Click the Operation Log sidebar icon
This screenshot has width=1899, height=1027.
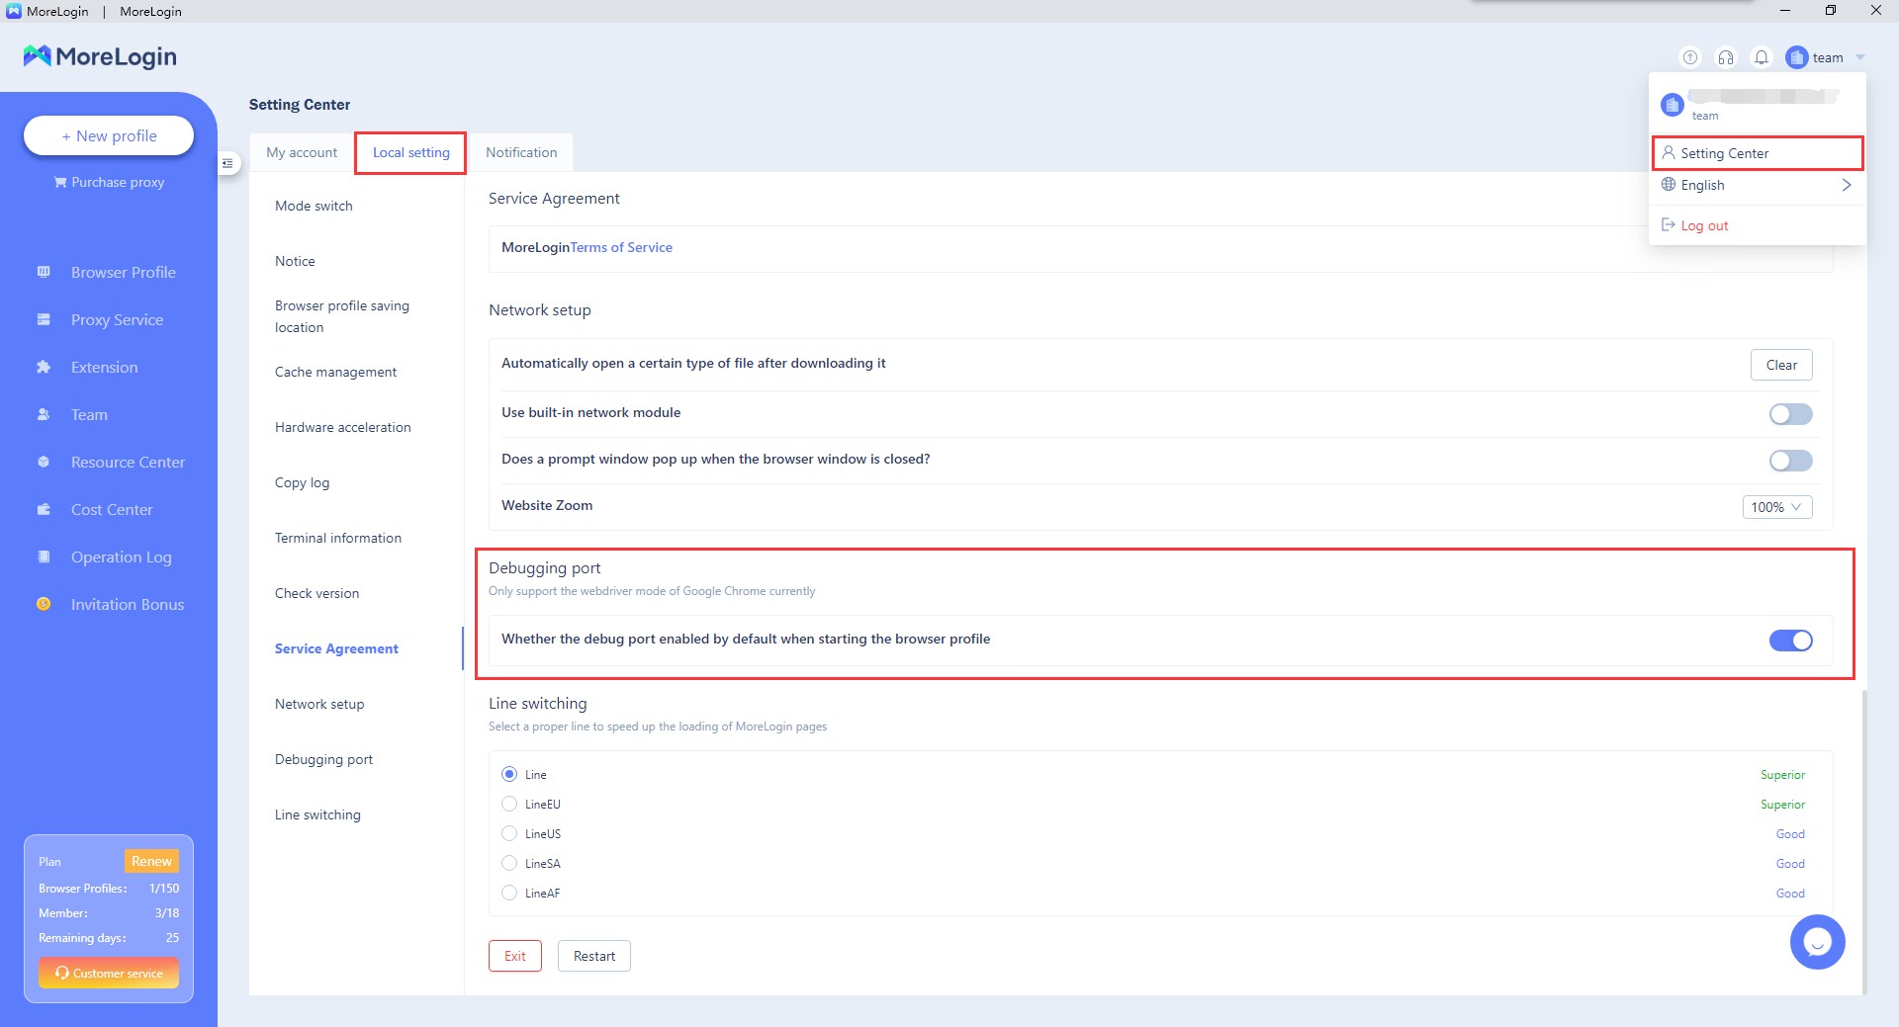tap(44, 556)
